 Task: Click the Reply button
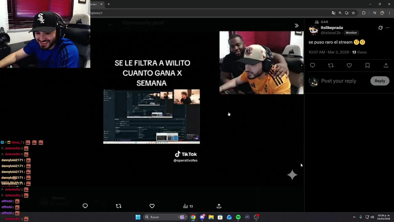(380, 81)
